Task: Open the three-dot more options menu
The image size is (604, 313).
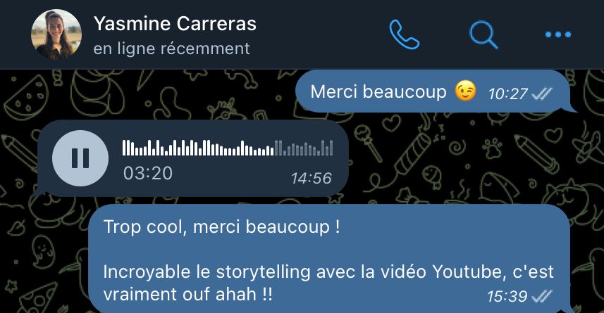Action: (558, 34)
